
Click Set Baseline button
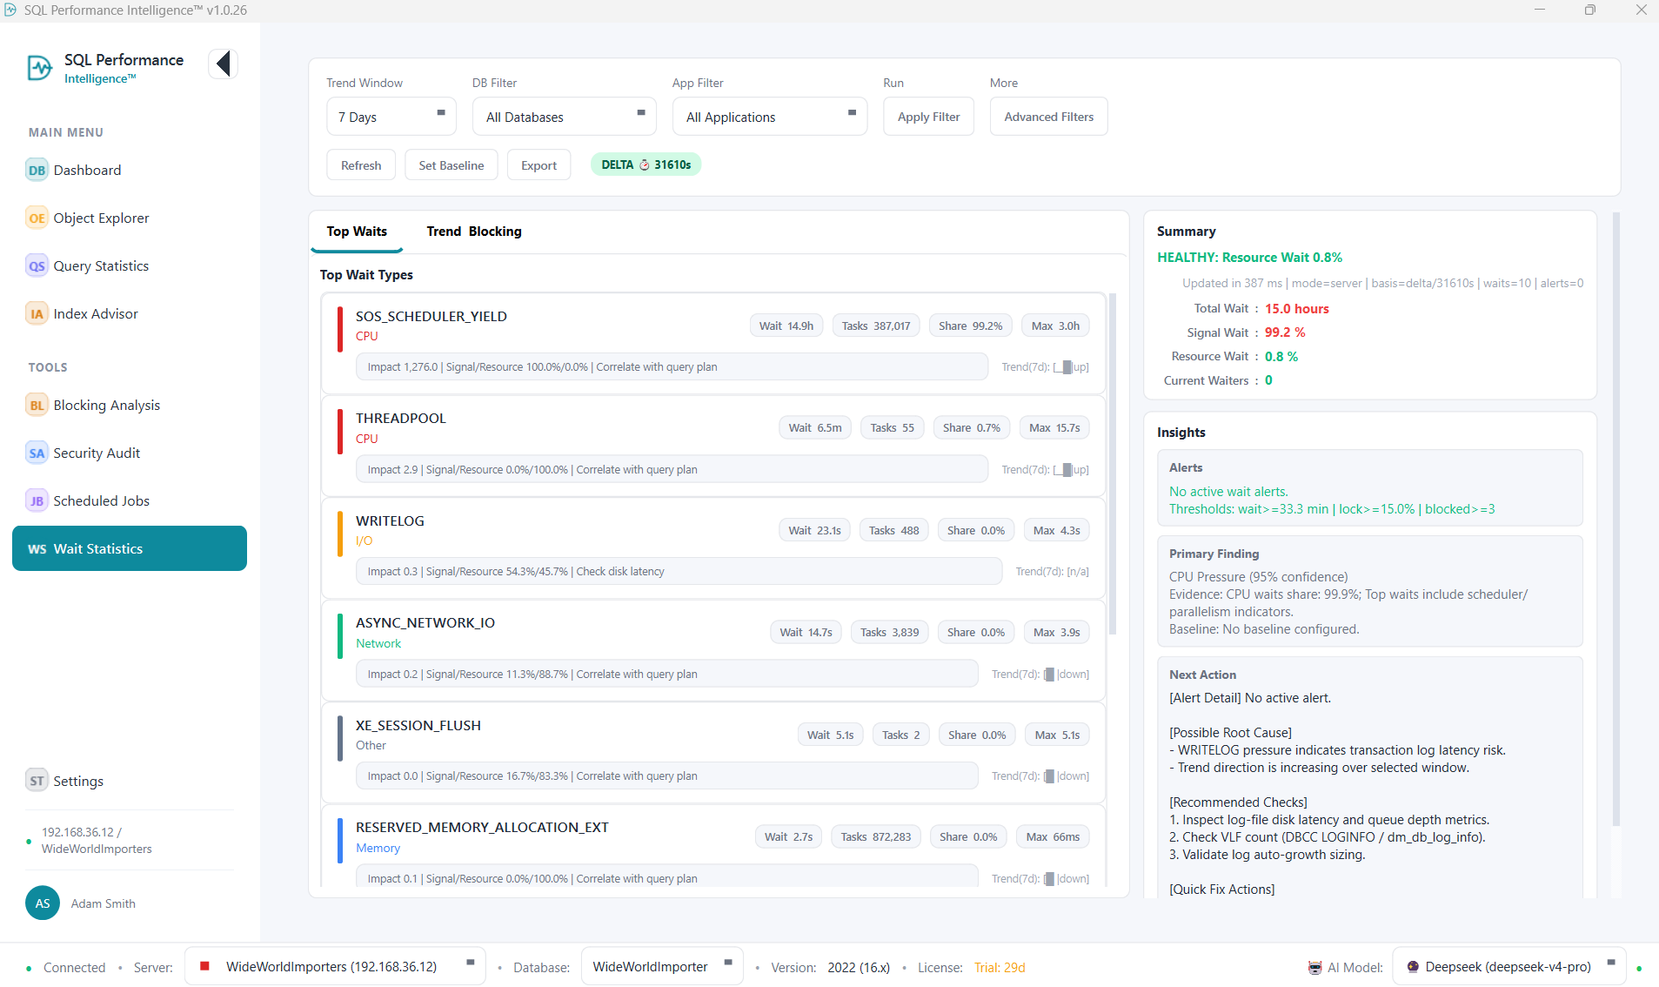pyautogui.click(x=451, y=165)
